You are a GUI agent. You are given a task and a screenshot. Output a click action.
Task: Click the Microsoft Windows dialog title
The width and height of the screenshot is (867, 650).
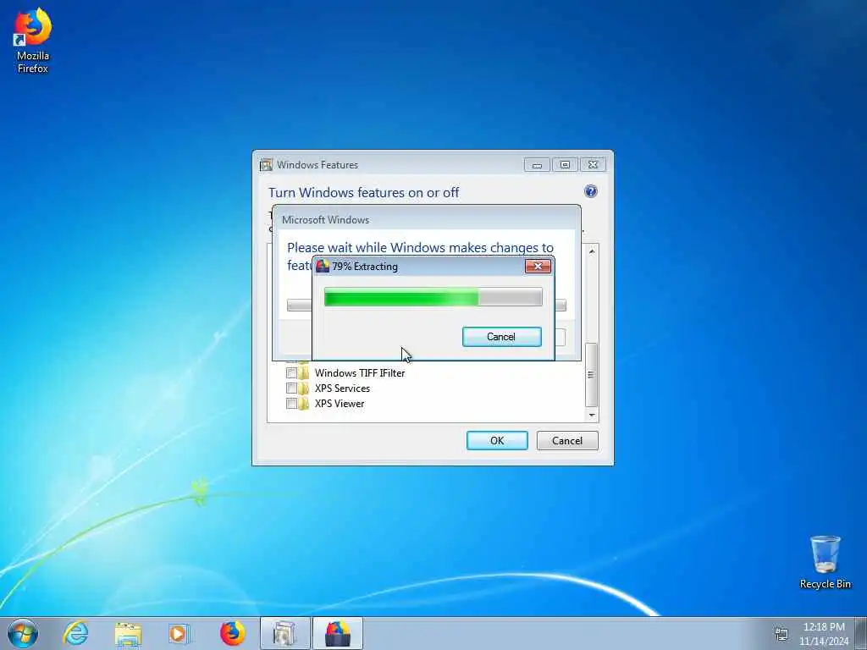[326, 219]
